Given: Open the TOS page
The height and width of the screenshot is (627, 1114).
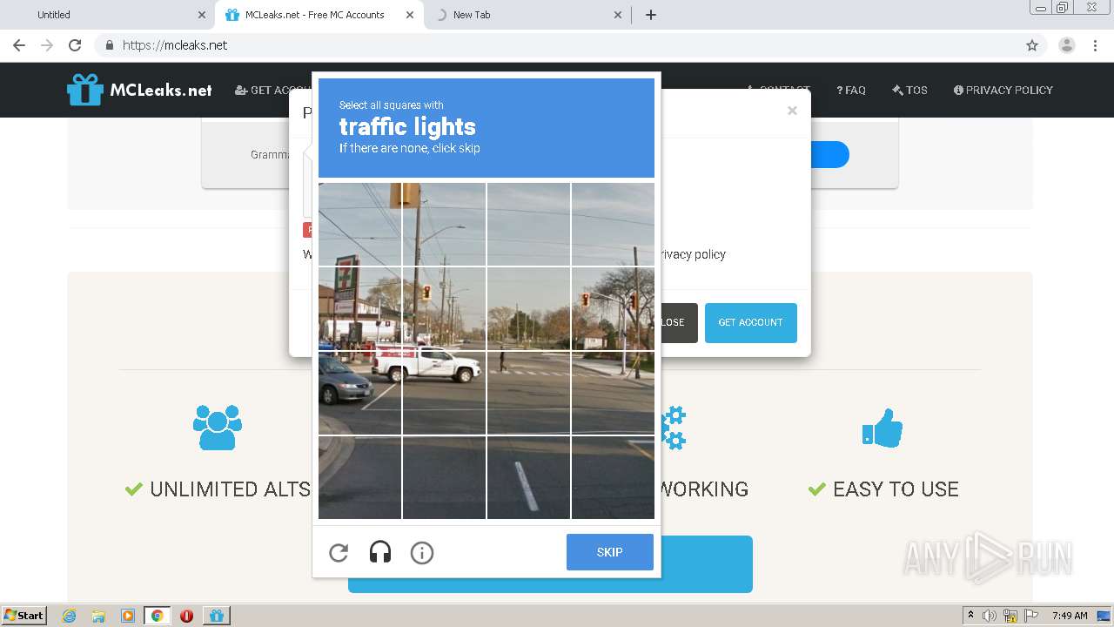Looking at the screenshot, I should click(909, 90).
